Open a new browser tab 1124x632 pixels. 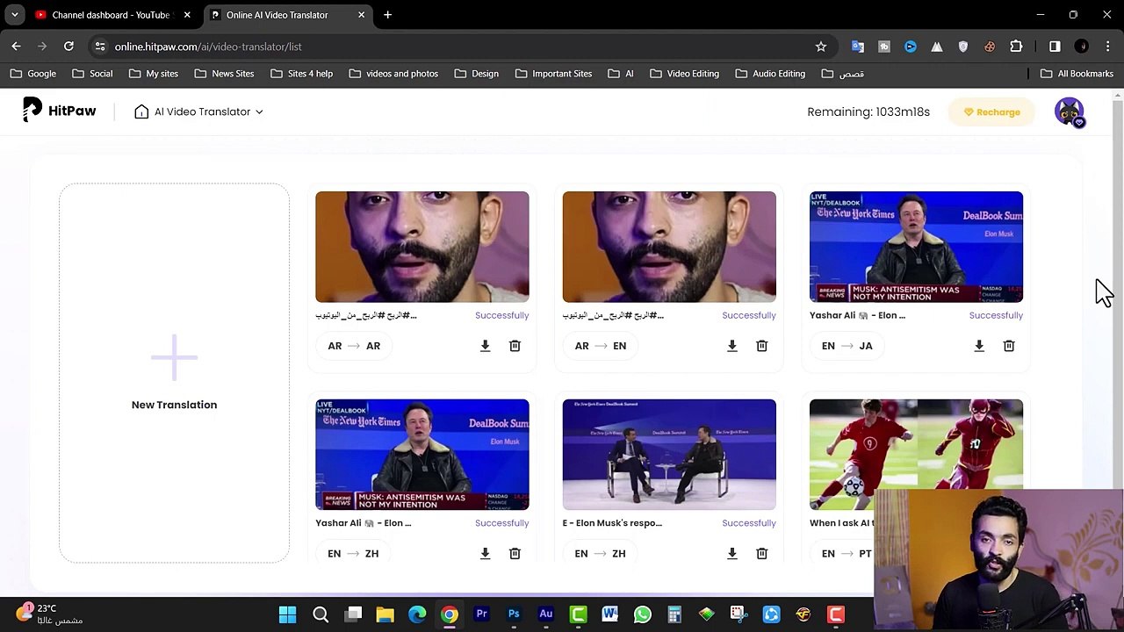point(387,15)
